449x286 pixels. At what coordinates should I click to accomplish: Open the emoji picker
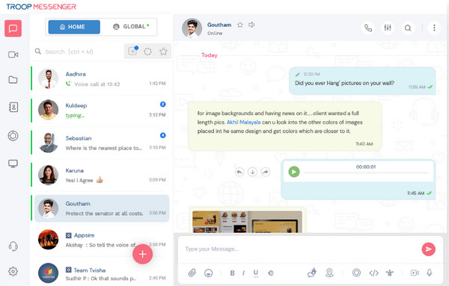(209, 273)
